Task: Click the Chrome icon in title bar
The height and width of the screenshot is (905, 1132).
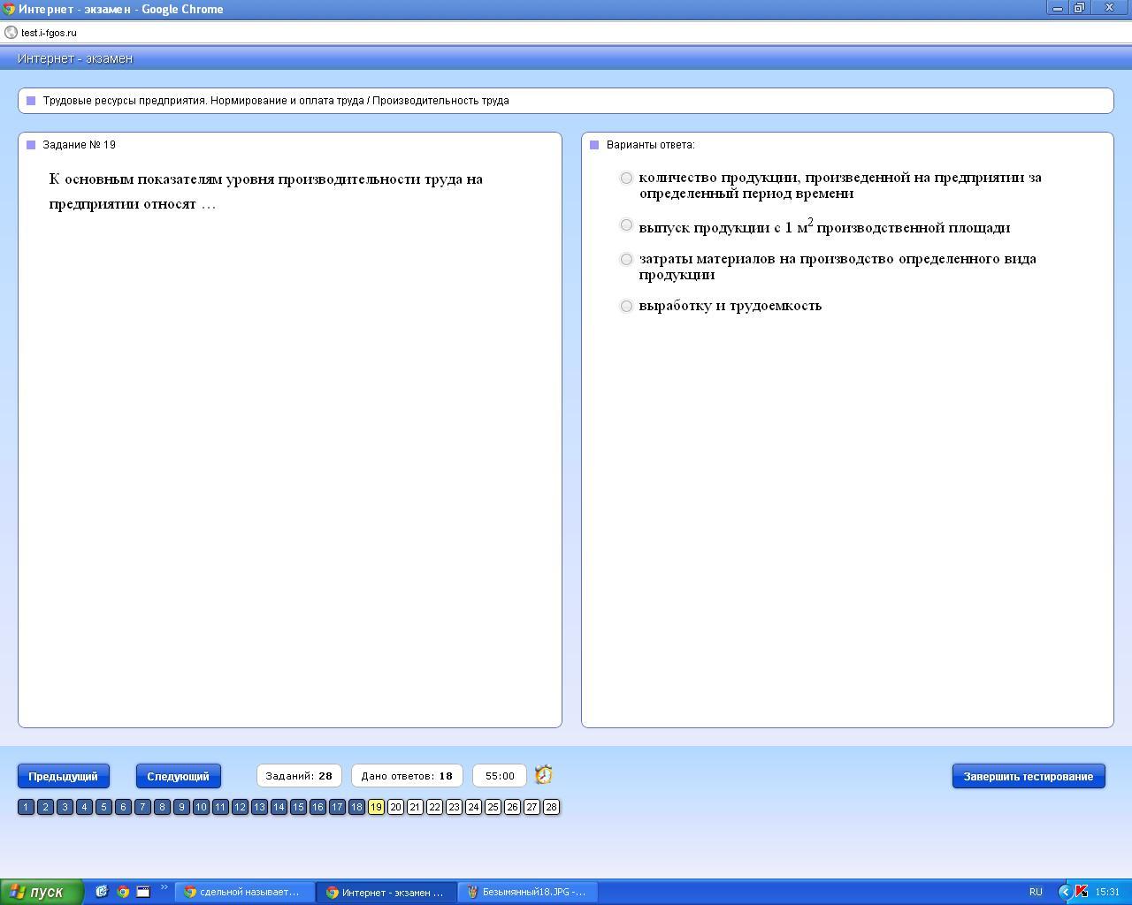Action: click(x=8, y=9)
